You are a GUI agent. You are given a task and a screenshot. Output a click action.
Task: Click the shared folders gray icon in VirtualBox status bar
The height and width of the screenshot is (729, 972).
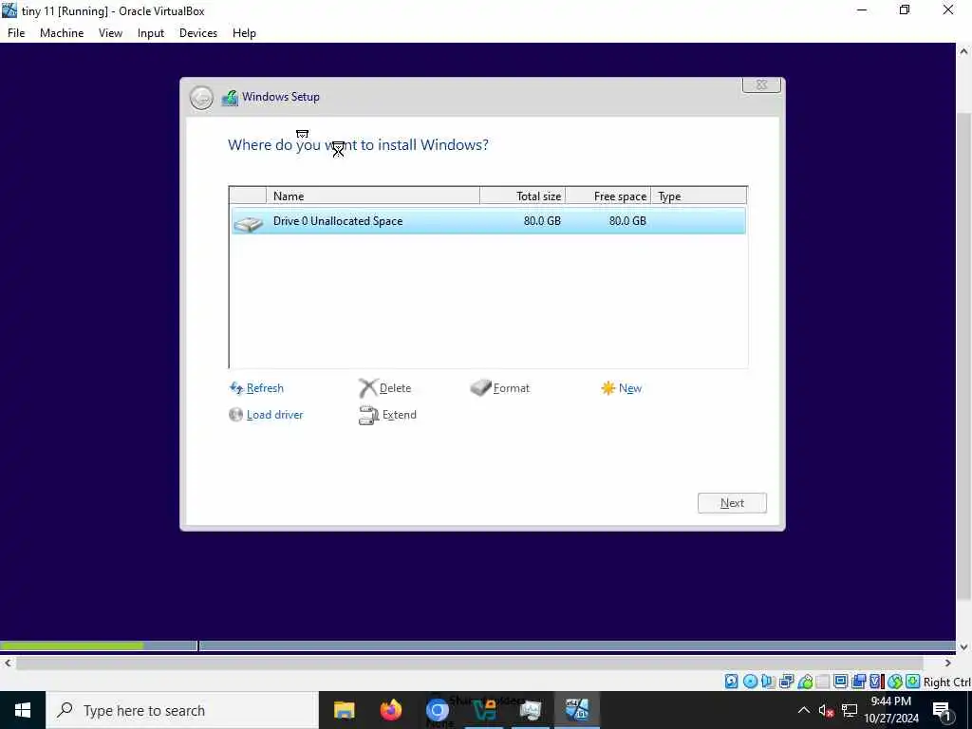823,682
